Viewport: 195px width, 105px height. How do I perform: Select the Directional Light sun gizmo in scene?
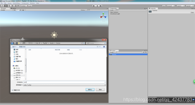click(x=54, y=35)
